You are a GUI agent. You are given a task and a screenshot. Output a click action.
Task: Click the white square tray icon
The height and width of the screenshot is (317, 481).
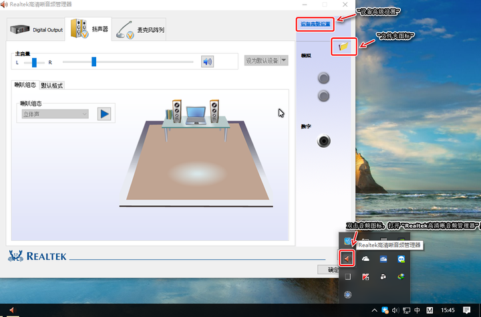click(347, 277)
